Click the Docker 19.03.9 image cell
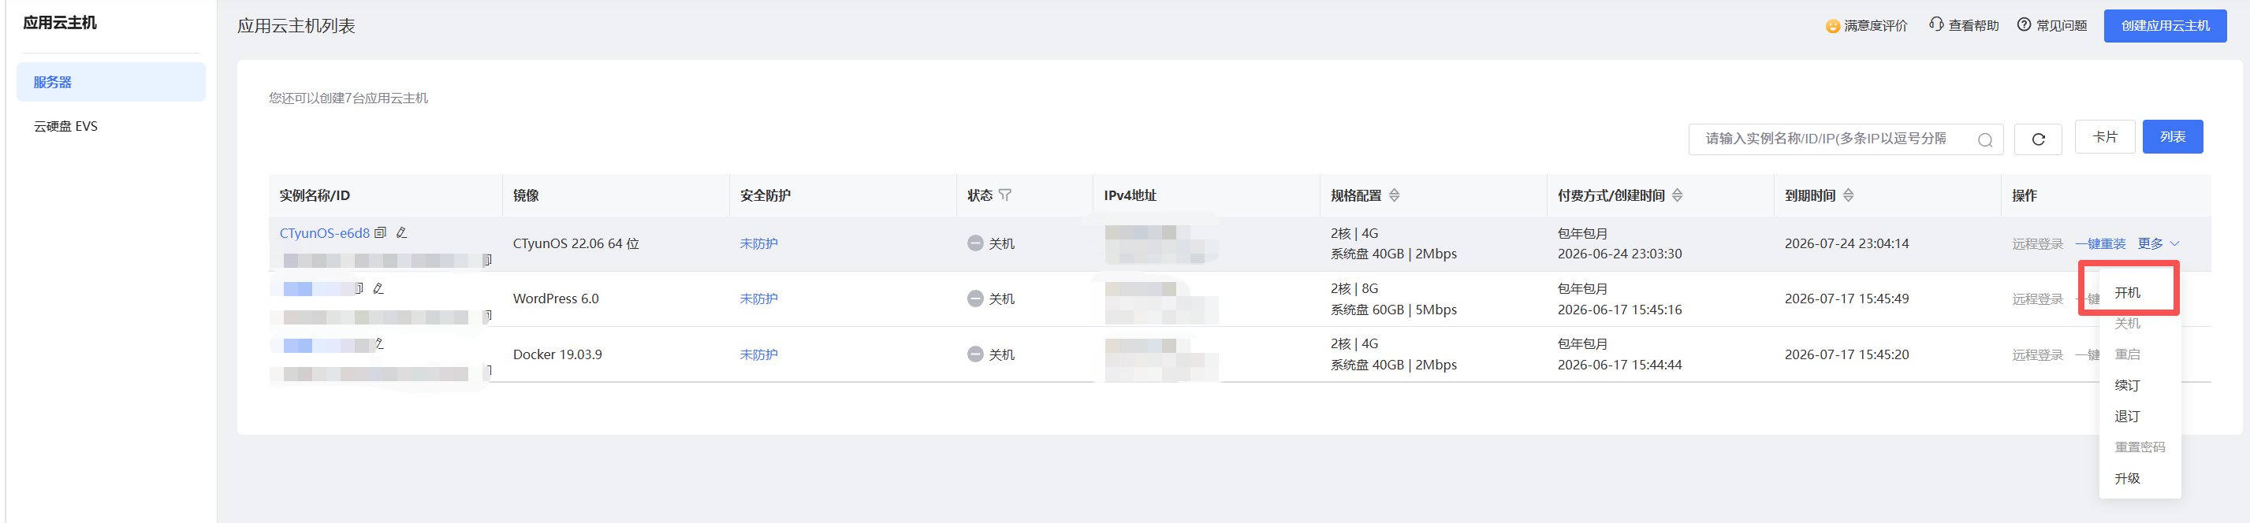Image resolution: width=2250 pixels, height=523 pixels. [x=557, y=354]
